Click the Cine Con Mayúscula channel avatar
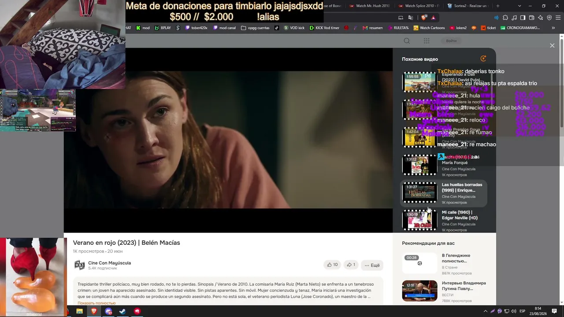This screenshot has height=317, width=564. pos(79,265)
